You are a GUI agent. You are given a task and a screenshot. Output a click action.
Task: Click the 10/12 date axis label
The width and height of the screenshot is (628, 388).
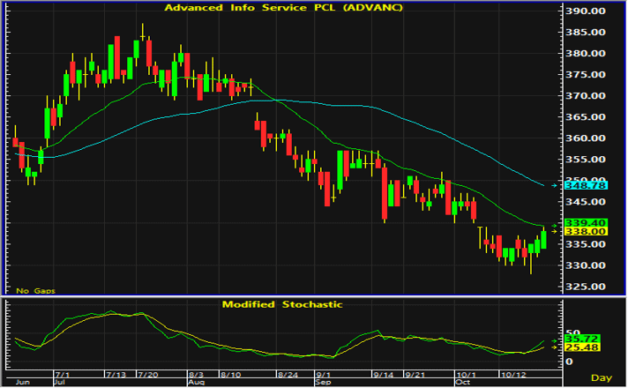click(513, 375)
